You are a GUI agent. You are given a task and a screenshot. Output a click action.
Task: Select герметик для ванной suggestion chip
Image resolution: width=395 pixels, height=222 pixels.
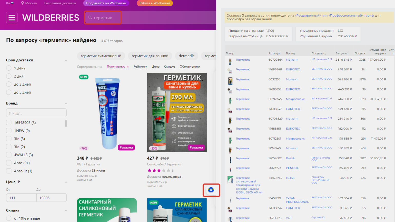[x=150, y=56]
